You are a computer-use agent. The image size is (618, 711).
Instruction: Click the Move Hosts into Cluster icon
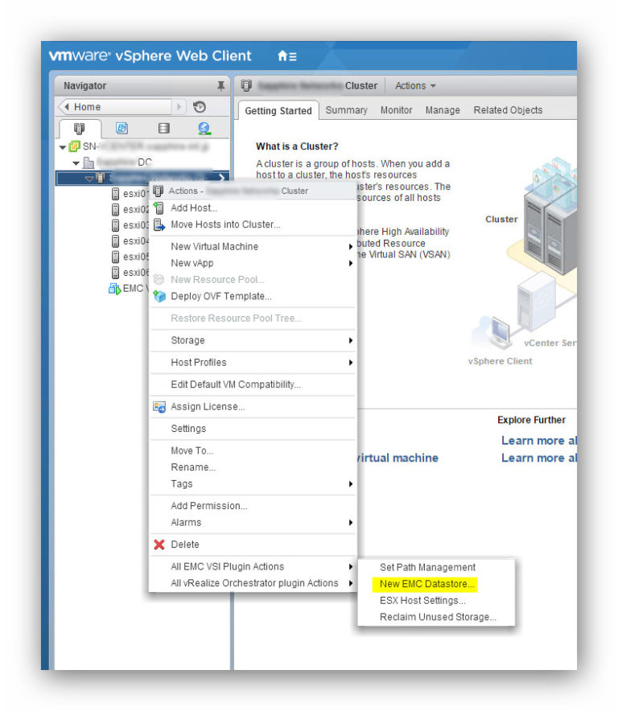tap(159, 224)
